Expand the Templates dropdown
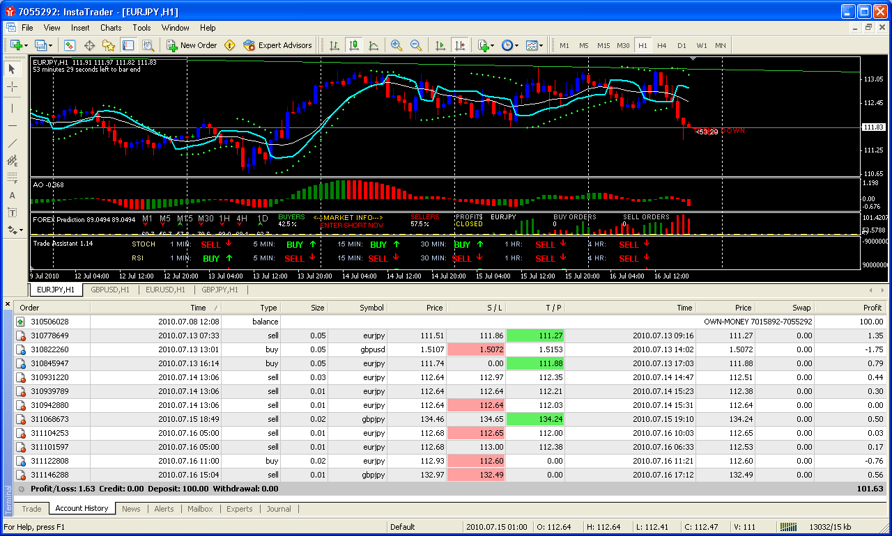892x536 pixels. 535,45
